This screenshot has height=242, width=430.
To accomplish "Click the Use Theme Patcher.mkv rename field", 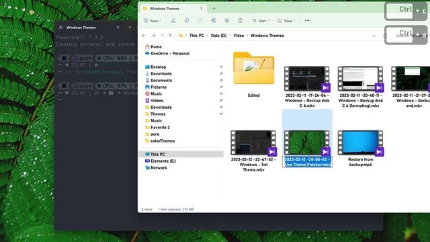I will click(308, 162).
